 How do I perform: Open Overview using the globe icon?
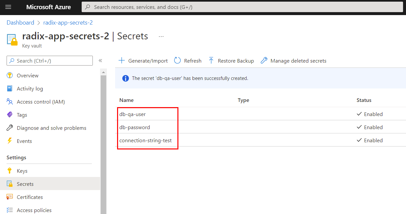(10, 75)
